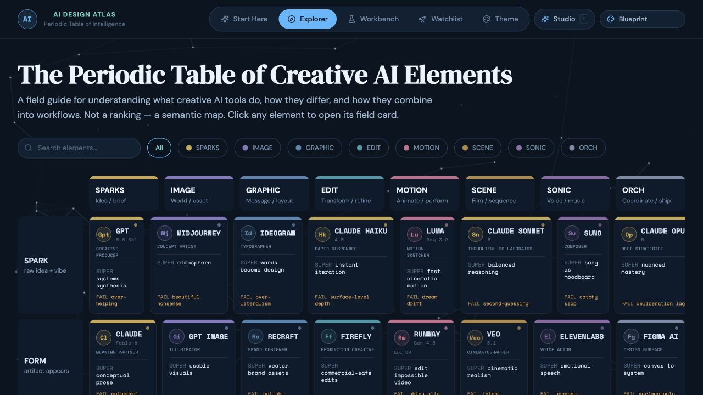
Task: Click the Gpt element symbol badge
Action: click(x=103, y=234)
